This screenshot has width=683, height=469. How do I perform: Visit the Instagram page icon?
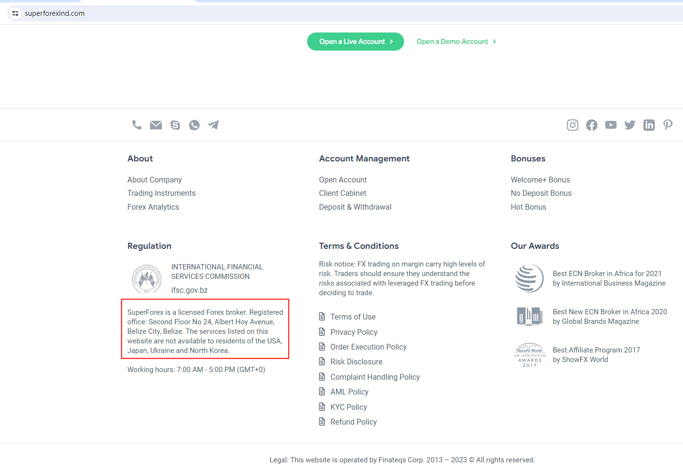(573, 125)
